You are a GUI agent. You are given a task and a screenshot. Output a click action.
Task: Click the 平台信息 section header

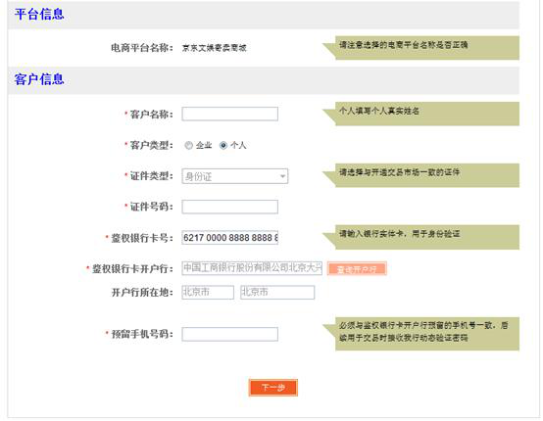click(x=39, y=14)
